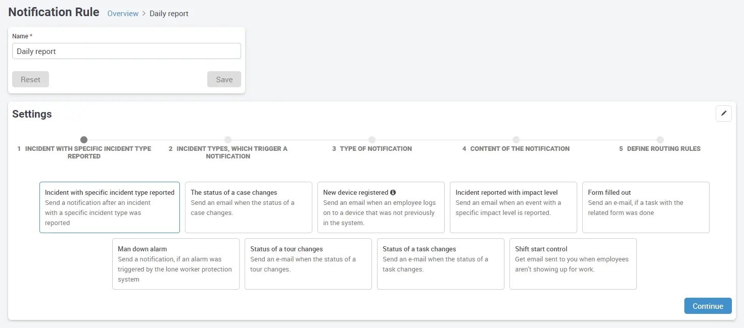Click the info icon next to New device registered
This screenshot has width=744, height=328.
[x=393, y=192]
